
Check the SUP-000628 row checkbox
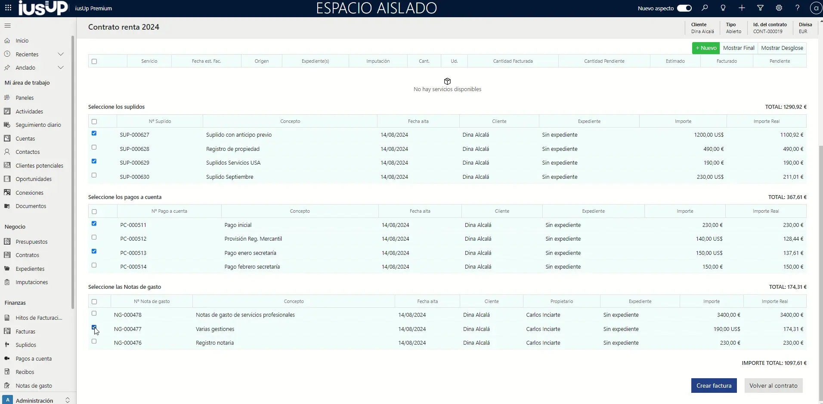94,147
